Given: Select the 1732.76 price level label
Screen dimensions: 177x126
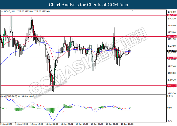Looking at the screenshot, I should [x=172, y=36].
